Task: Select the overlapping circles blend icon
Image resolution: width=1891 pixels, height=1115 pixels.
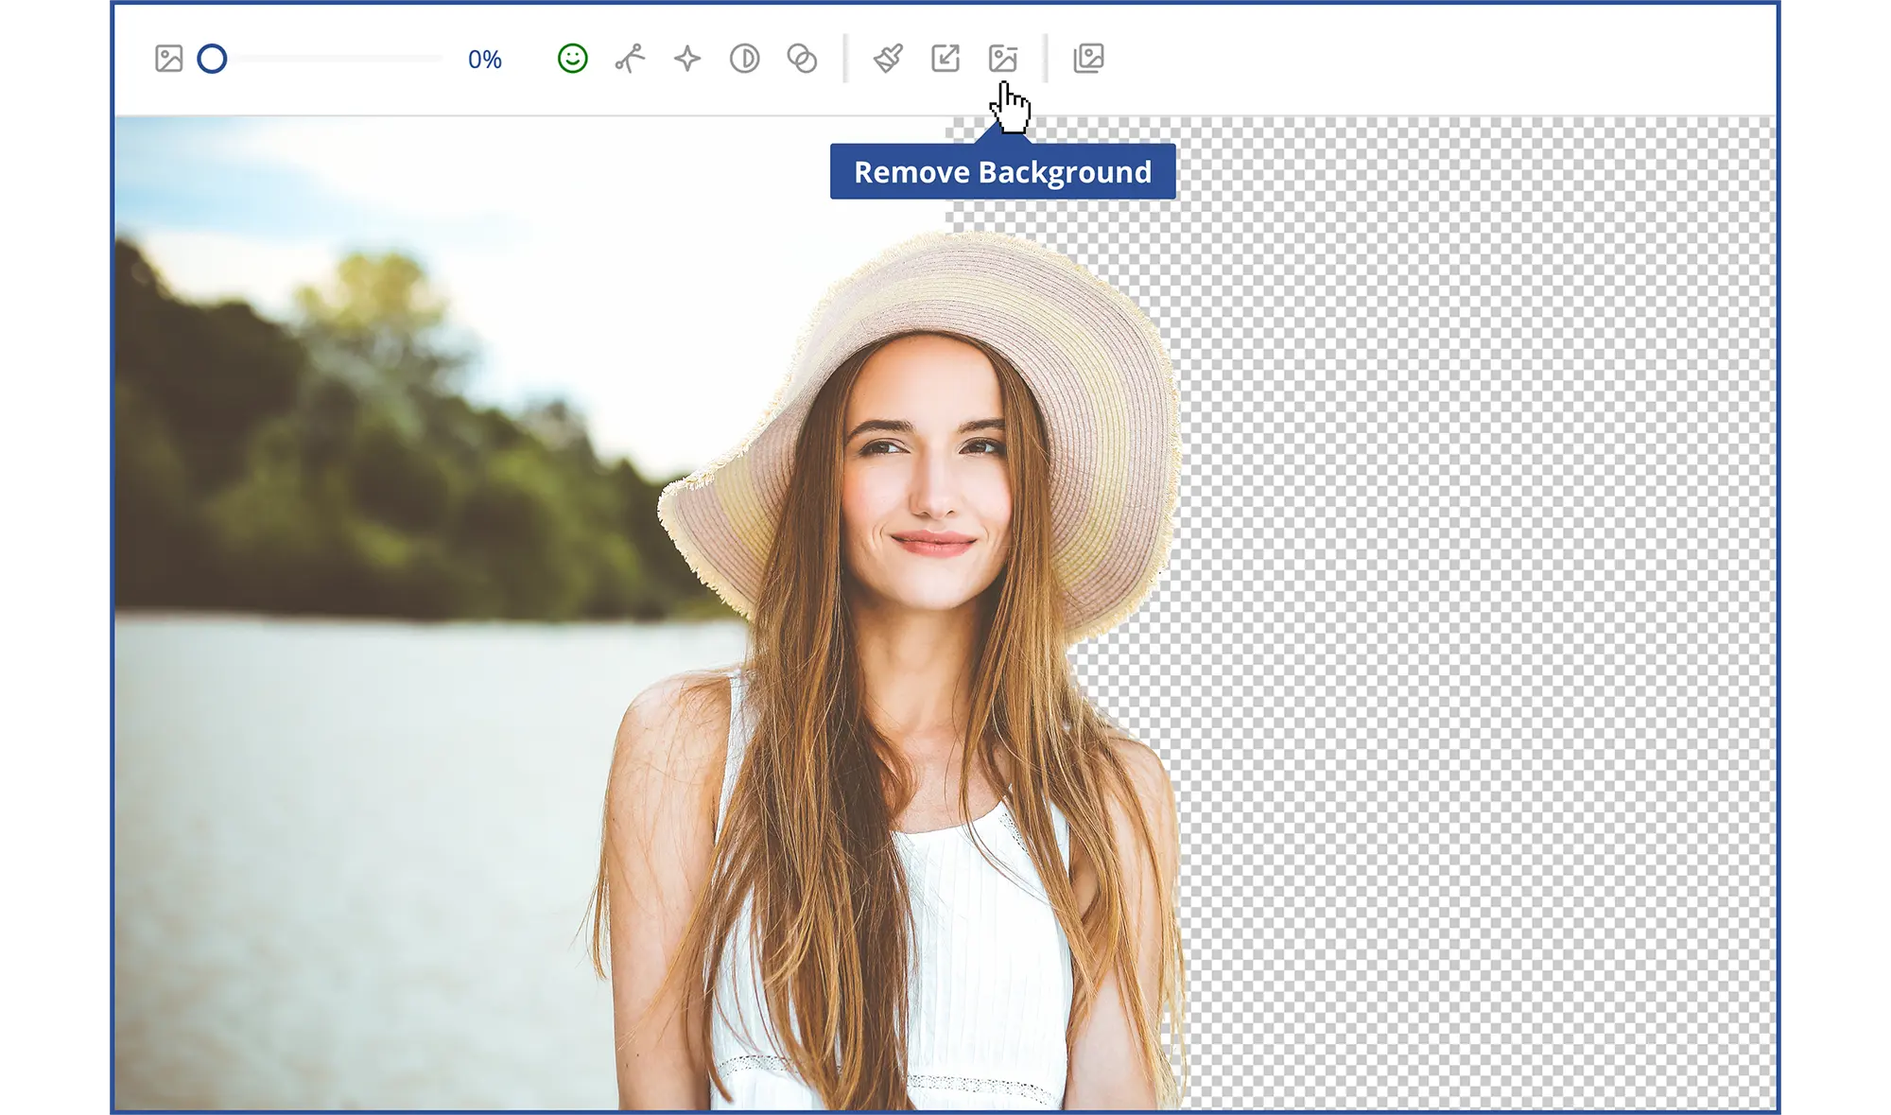Action: 802,59
